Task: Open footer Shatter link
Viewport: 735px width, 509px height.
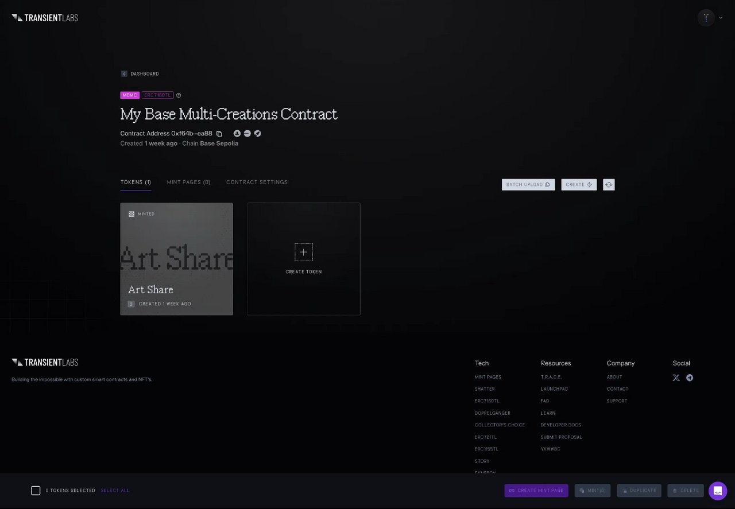Action: coord(485,389)
